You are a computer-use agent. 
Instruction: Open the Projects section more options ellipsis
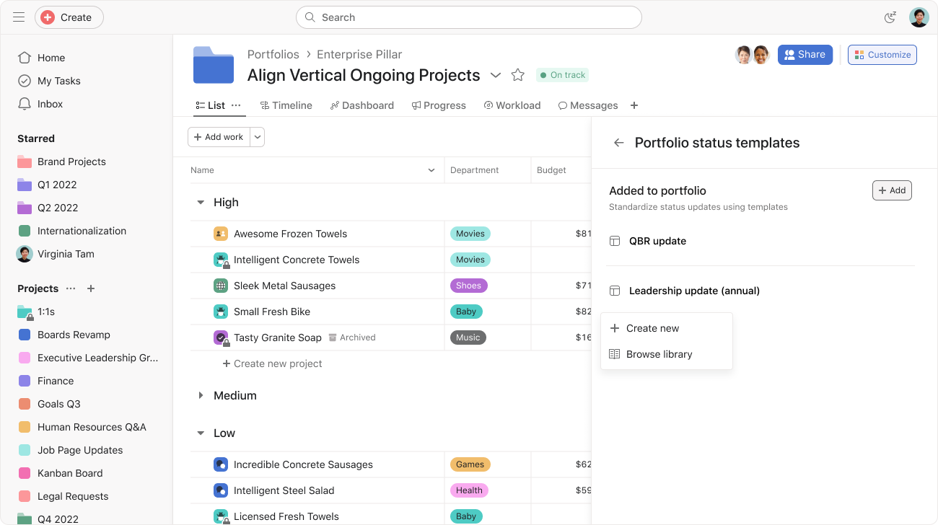pyautogui.click(x=71, y=288)
